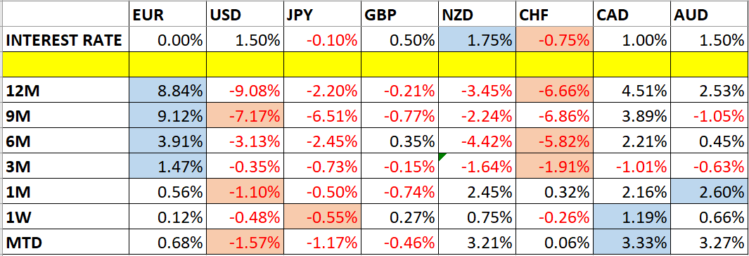Select the USD MTD cell showing -1.57%
Screen dimensions: 749x256
pos(245,243)
